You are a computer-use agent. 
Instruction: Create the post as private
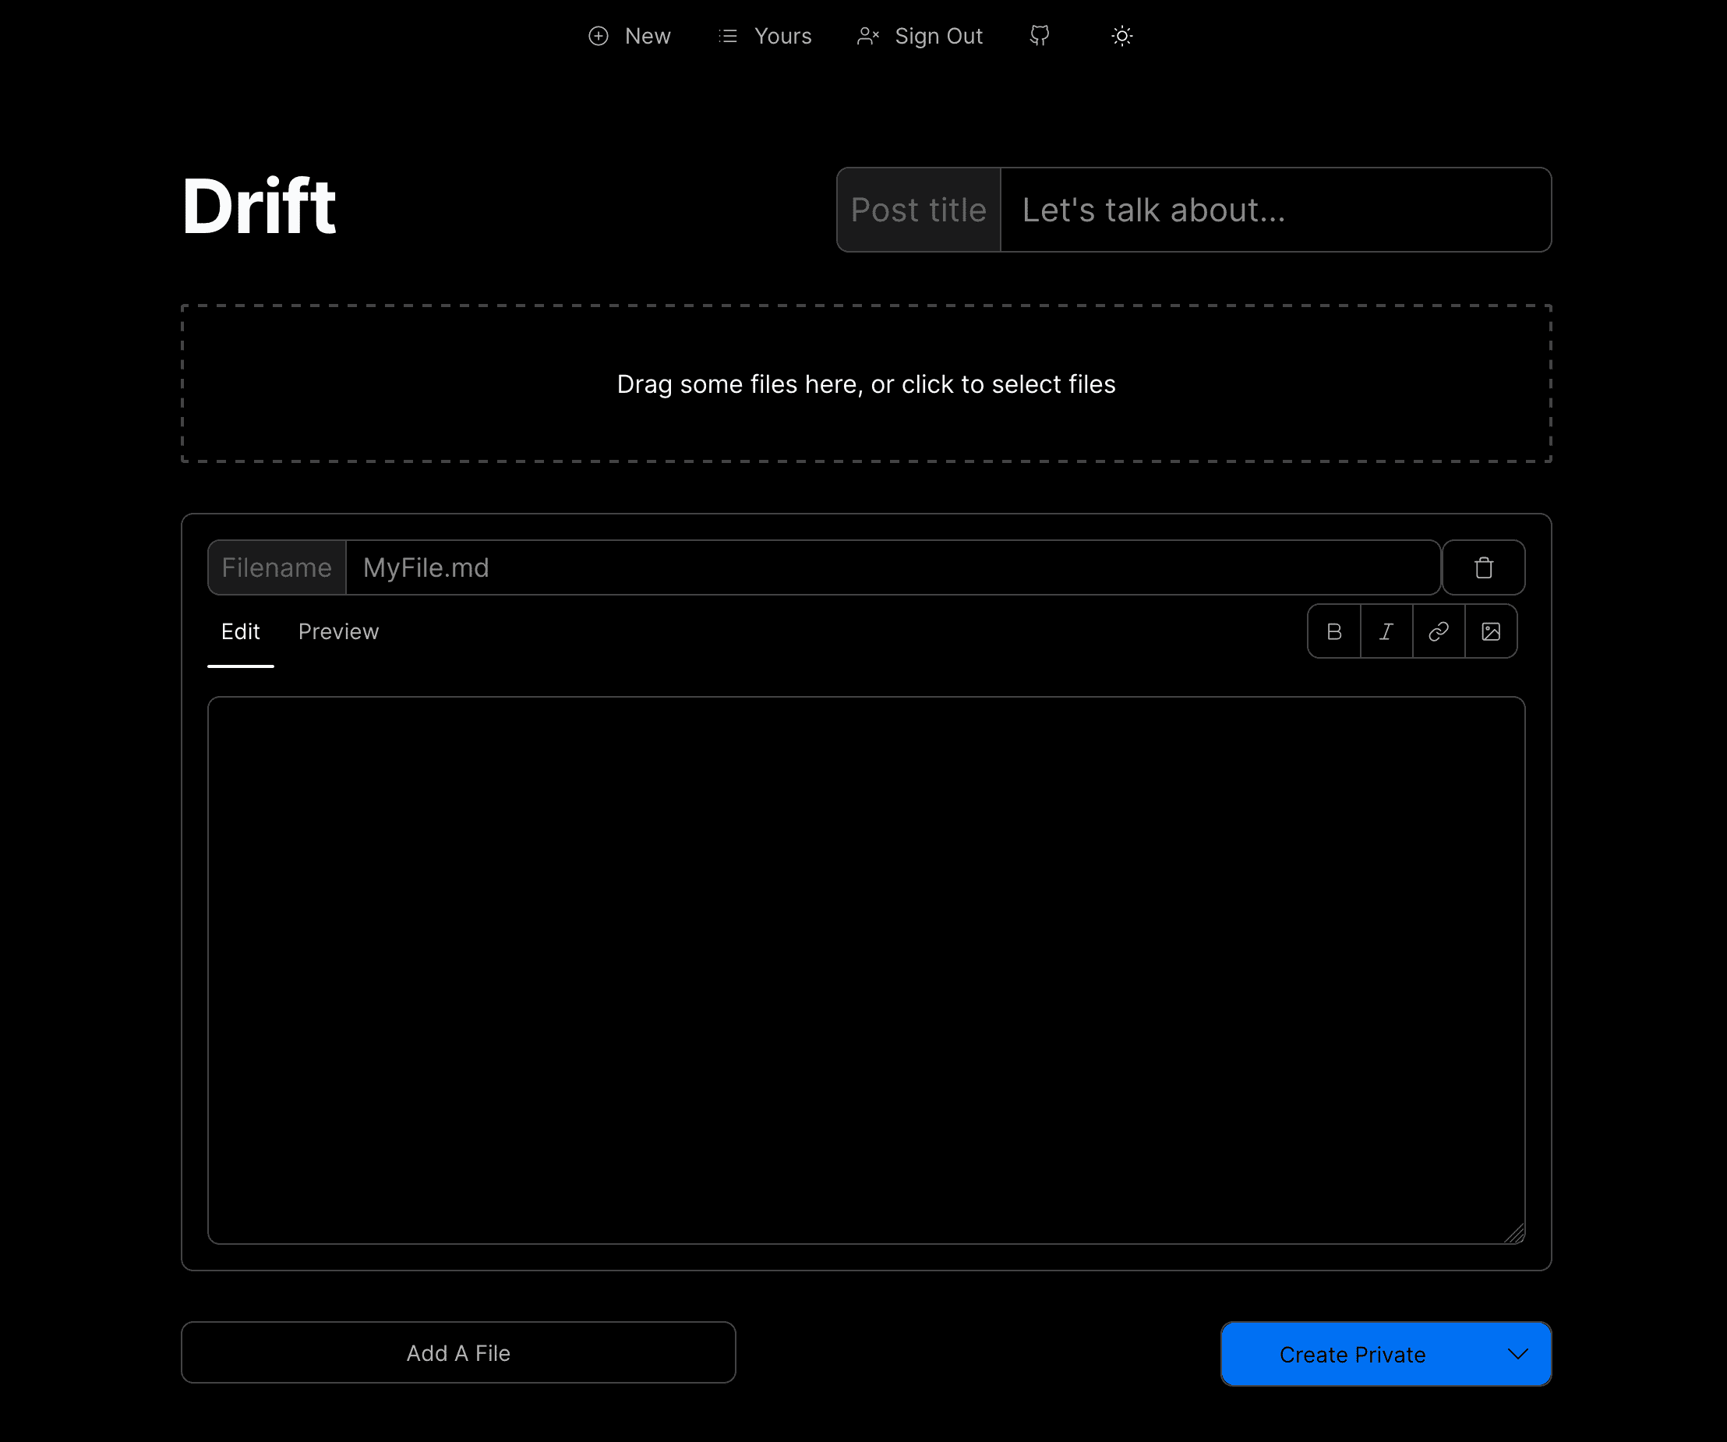point(1353,1353)
